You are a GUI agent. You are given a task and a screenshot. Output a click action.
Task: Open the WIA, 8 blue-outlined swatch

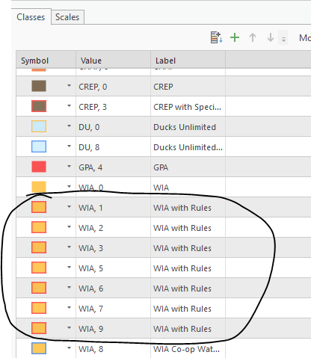[39, 348]
